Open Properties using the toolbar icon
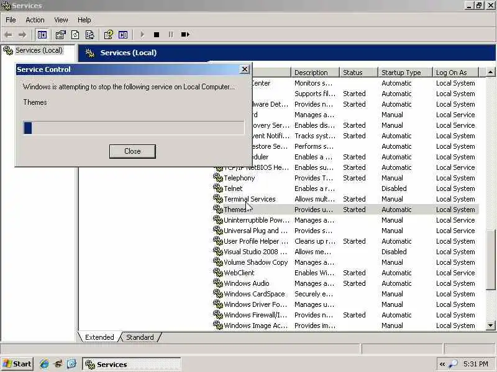 60,35
